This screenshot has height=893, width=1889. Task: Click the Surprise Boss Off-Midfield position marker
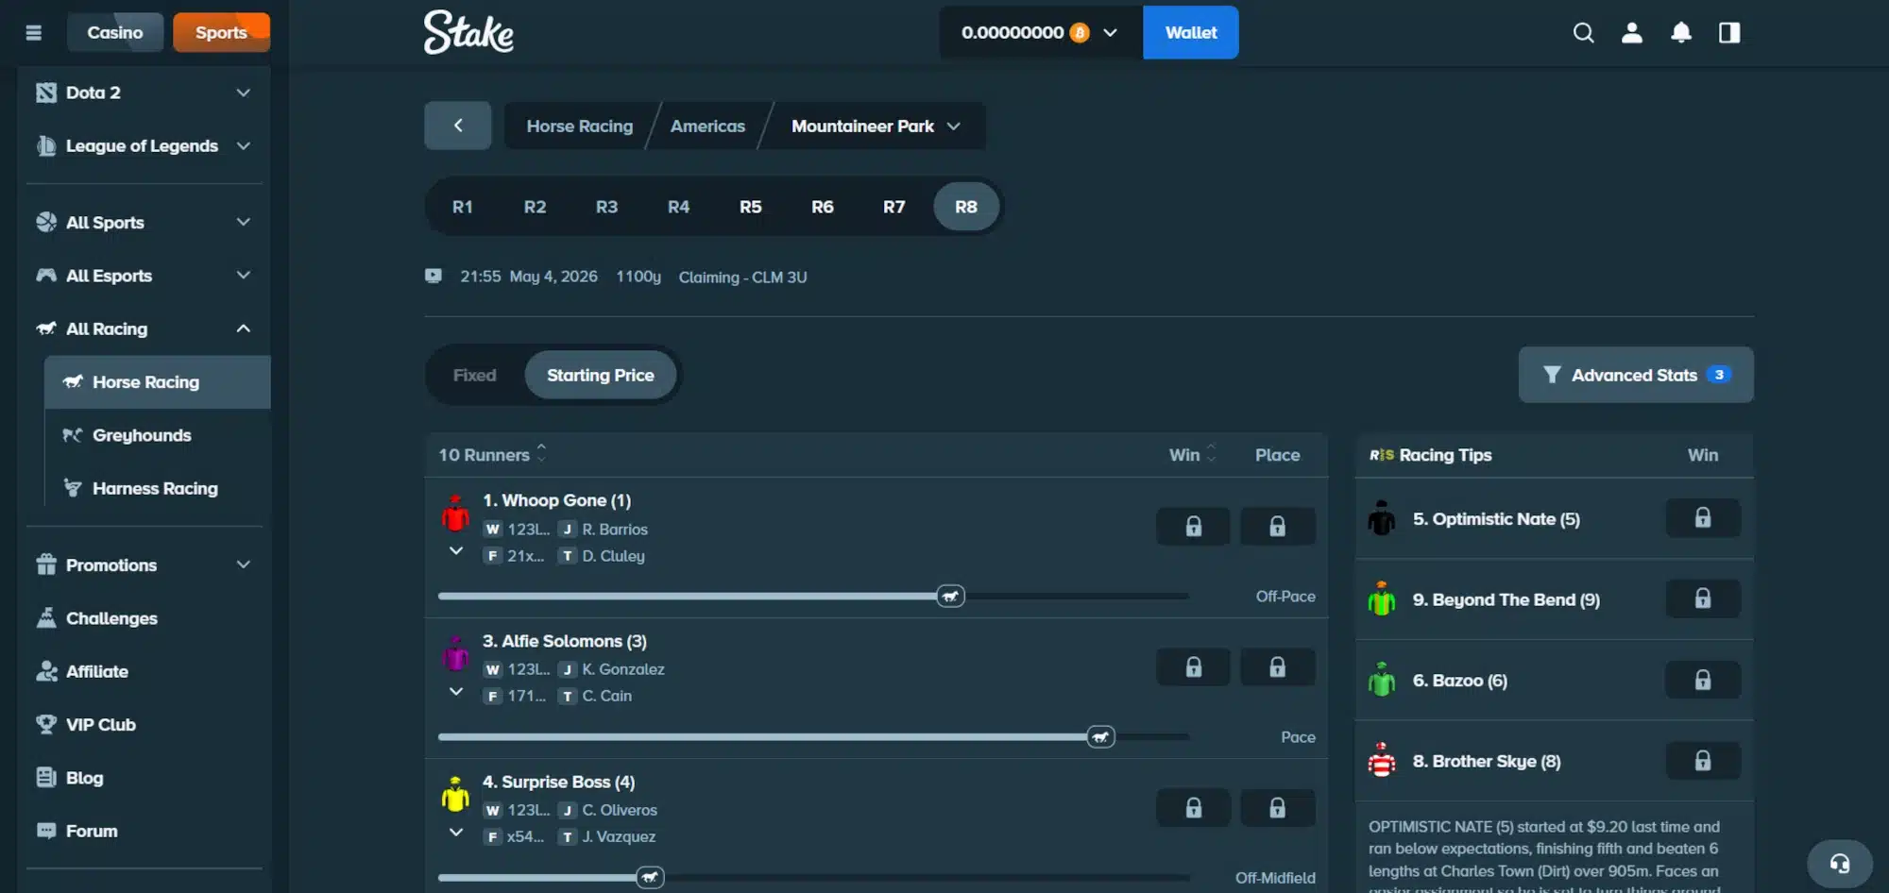click(650, 877)
